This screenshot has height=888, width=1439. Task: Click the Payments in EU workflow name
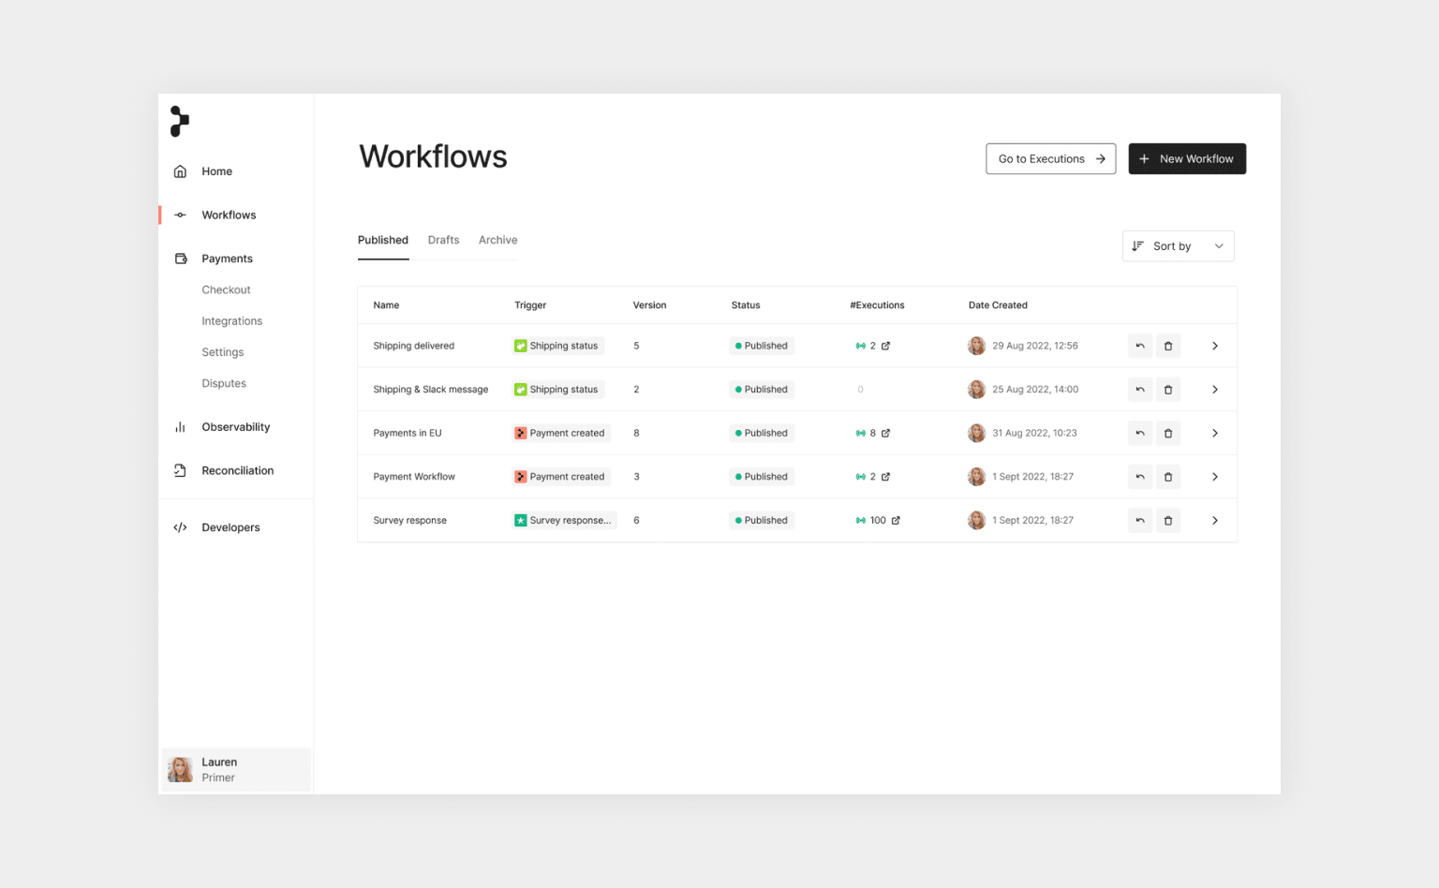407,433
